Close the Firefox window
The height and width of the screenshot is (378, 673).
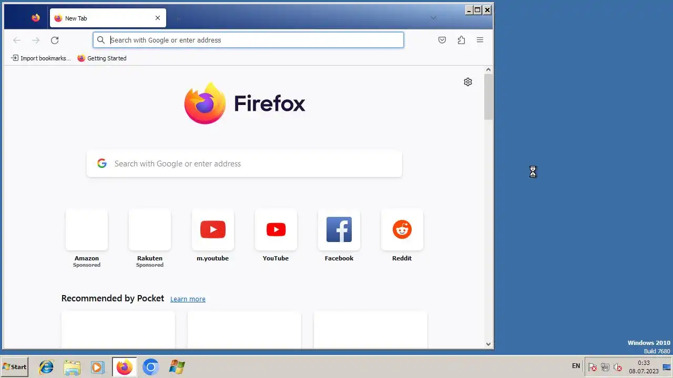coord(487,10)
